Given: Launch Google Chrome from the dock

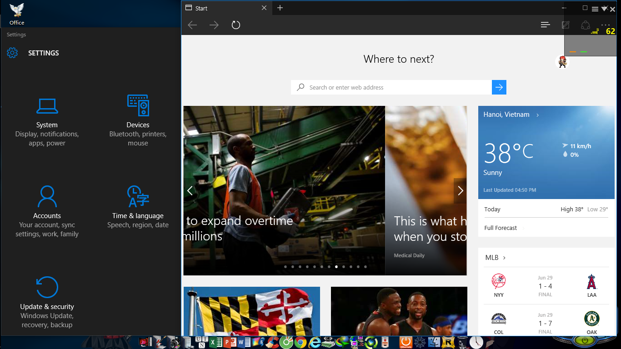Looking at the screenshot, I should coord(300,342).
